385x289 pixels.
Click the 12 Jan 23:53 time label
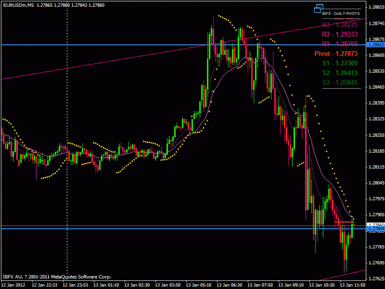click(x=76, y=285)
